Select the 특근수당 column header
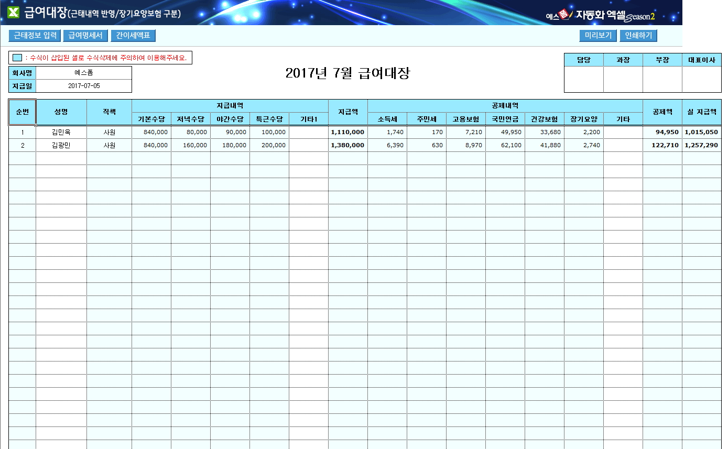 click(x=269, y=119)
